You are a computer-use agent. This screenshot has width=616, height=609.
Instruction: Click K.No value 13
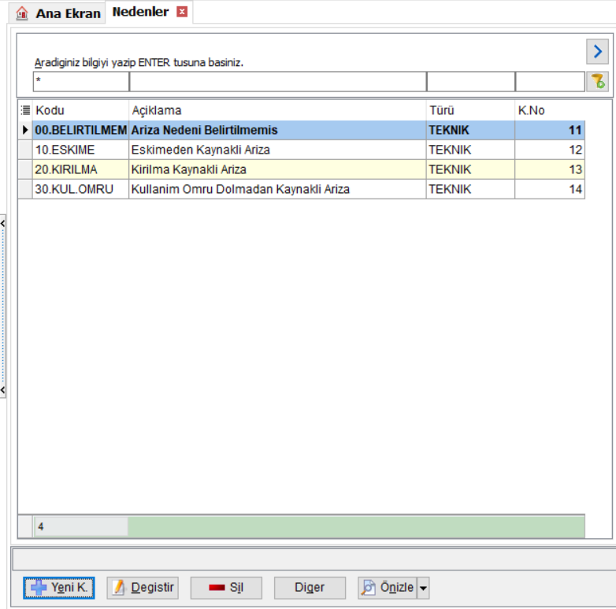click(x=550, y=169)
